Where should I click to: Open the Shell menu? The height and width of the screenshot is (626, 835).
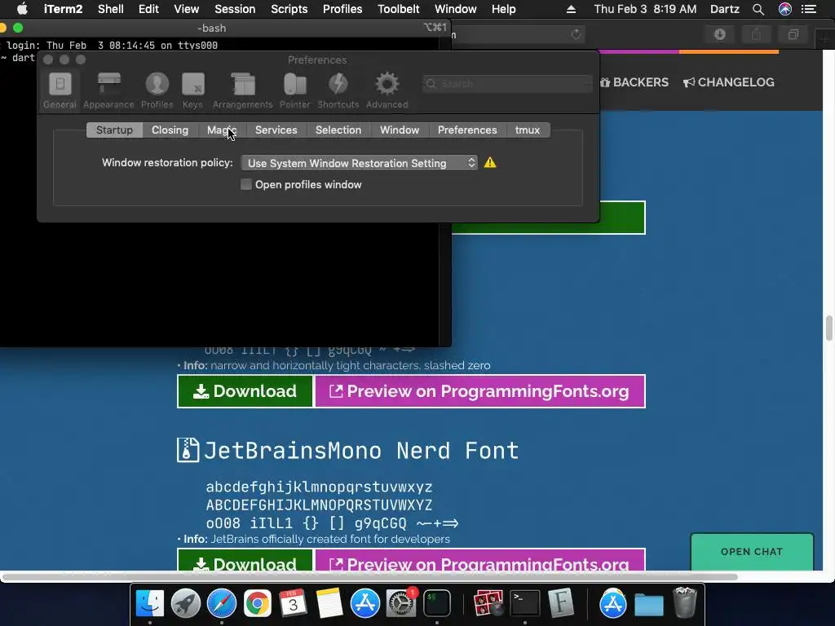click(111, 9)
